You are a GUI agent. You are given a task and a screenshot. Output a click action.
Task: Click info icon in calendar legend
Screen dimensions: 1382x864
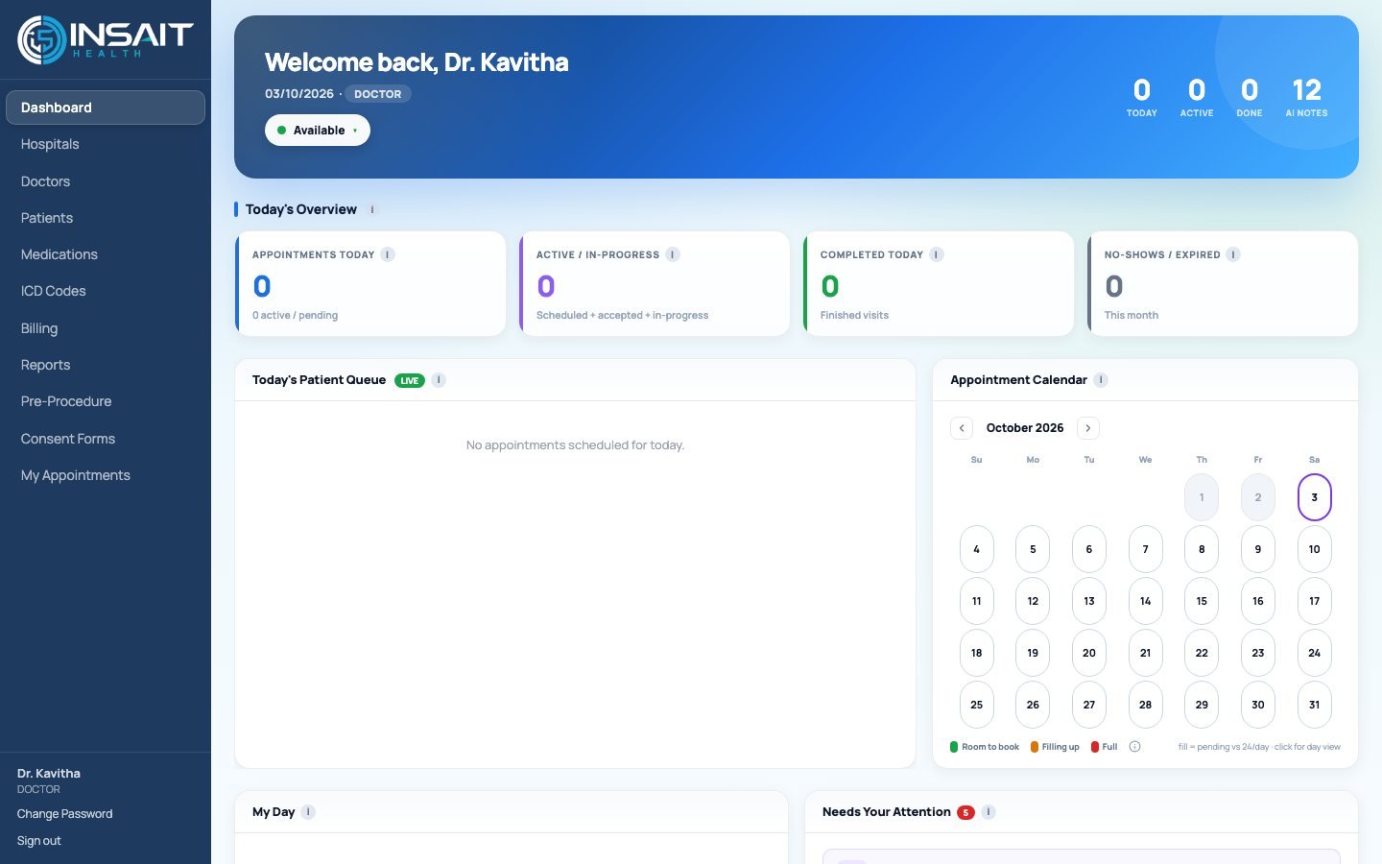(x=1134, y=747)
